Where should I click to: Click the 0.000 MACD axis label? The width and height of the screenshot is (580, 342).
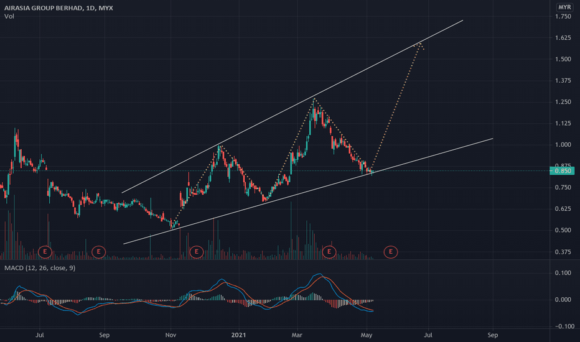[x=563, y=300]
